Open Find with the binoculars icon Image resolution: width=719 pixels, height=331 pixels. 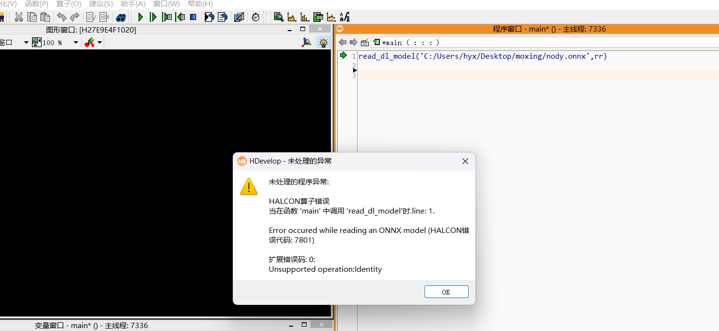tap(121, 17)
